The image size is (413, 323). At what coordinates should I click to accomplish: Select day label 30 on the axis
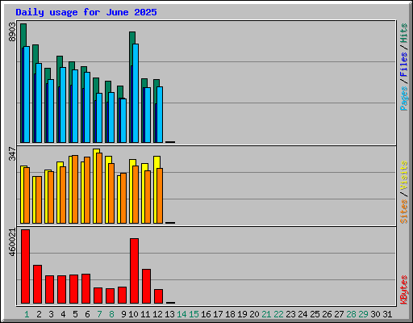(375, 314)
